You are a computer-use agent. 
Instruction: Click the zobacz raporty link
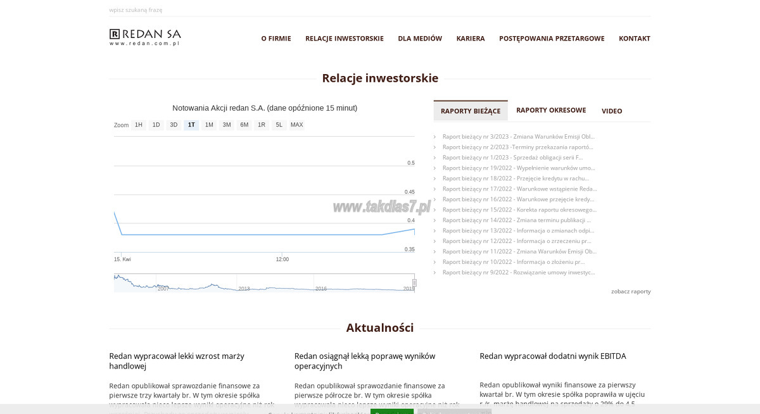[x=631, y=291]
